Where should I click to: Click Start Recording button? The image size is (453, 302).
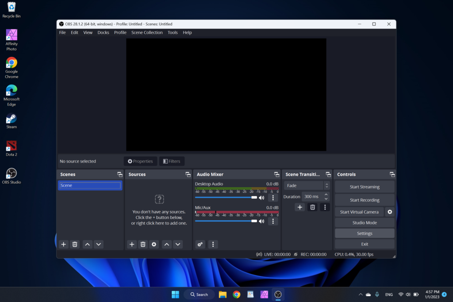[365, 200]
